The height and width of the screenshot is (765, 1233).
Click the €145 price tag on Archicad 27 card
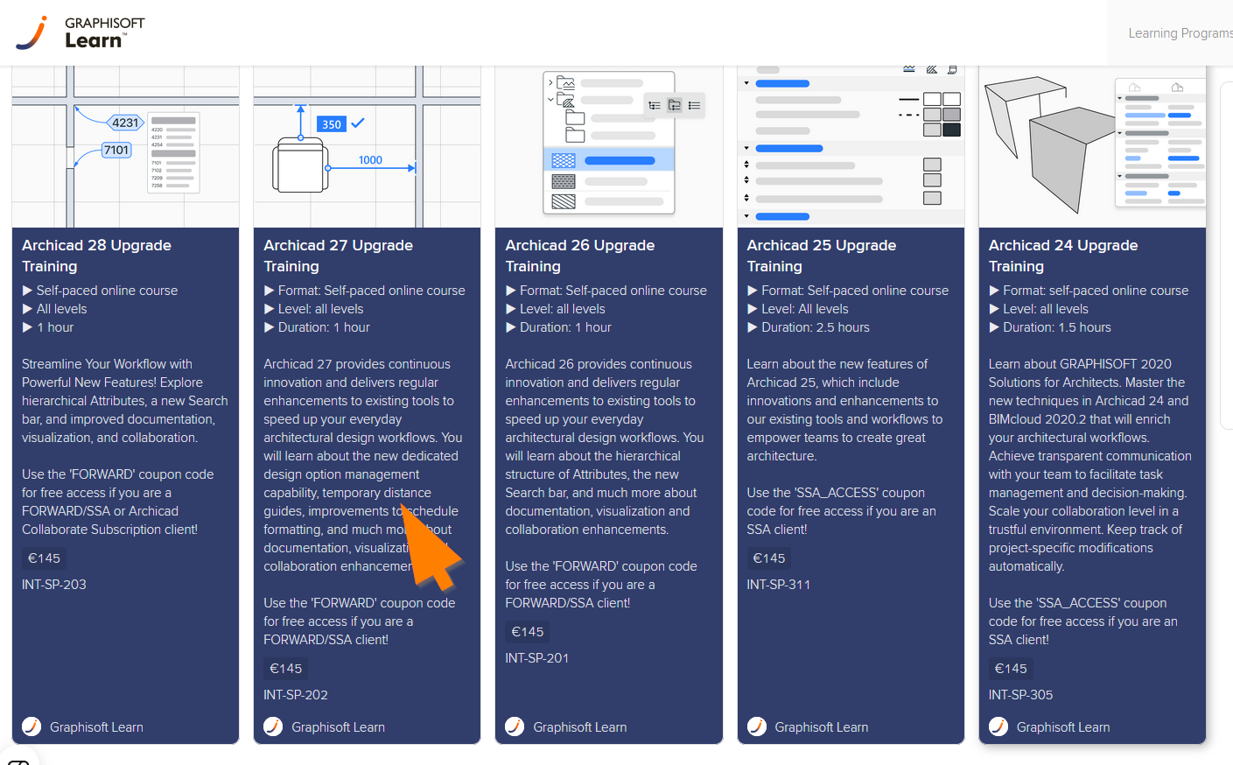click(285, 669)
